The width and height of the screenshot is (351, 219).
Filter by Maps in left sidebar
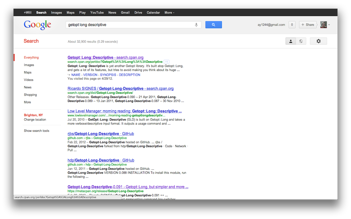point(28,72)
